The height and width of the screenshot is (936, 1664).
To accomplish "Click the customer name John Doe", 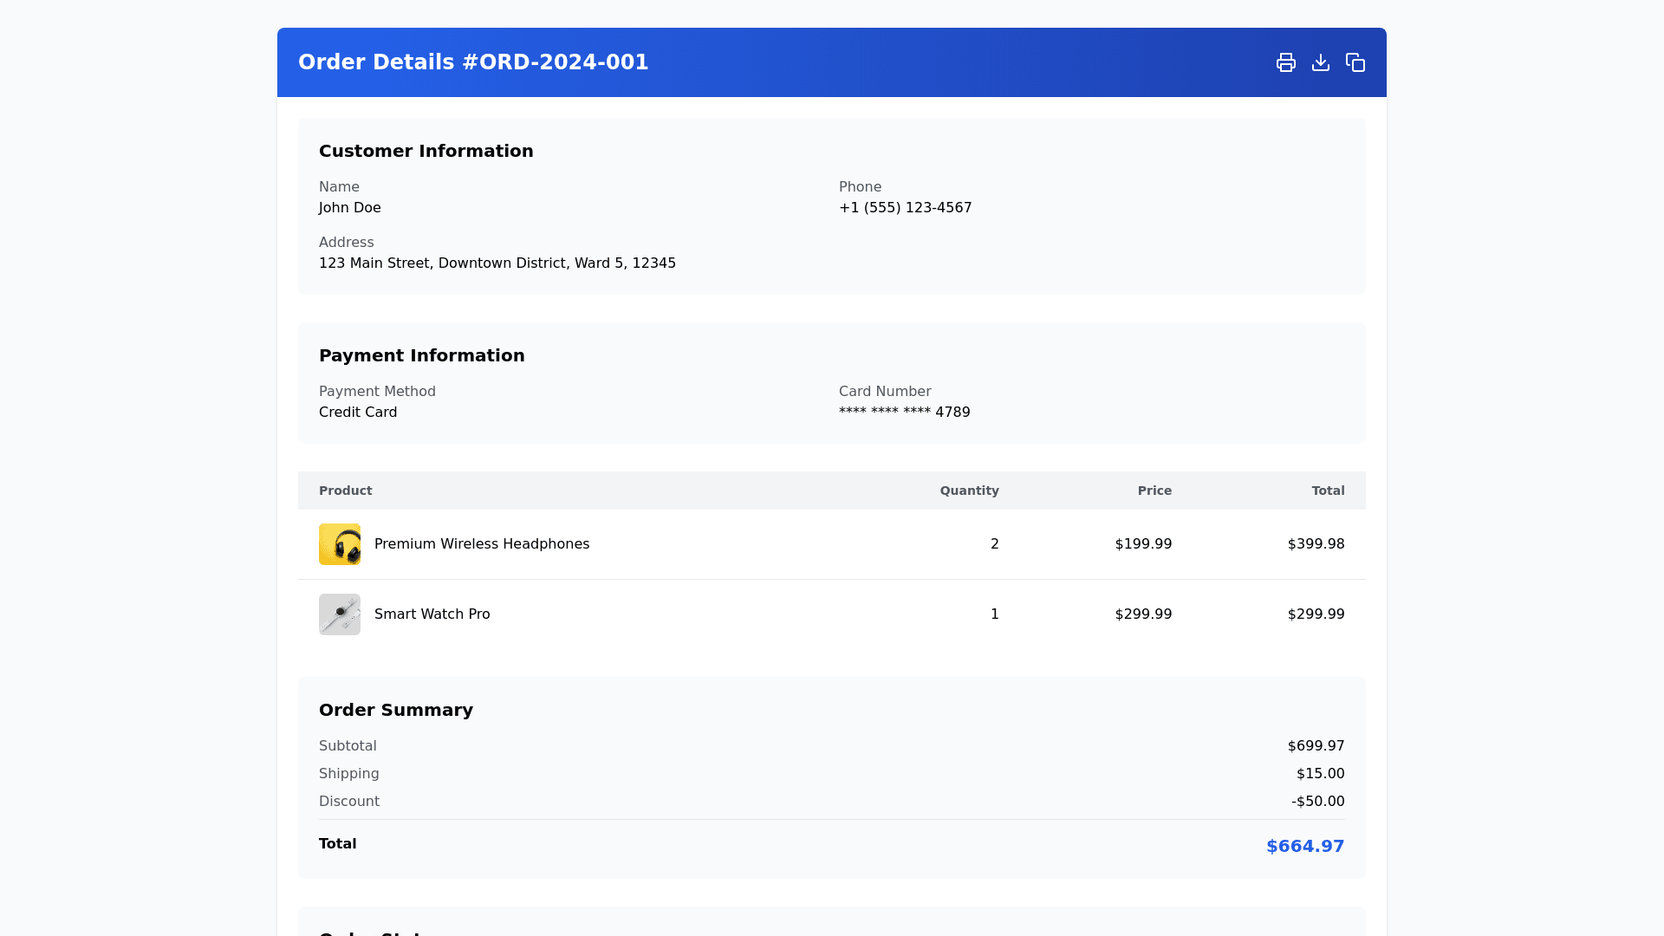I will tap(349, 208).
